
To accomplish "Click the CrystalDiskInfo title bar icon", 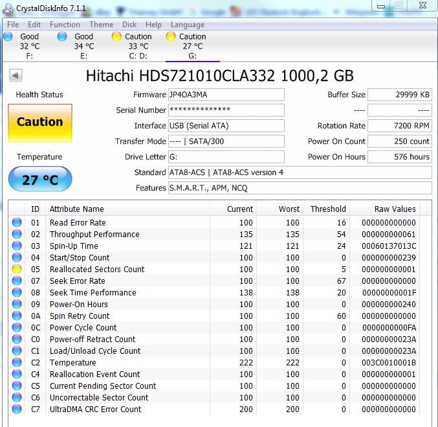I will [x=8, y=8].
